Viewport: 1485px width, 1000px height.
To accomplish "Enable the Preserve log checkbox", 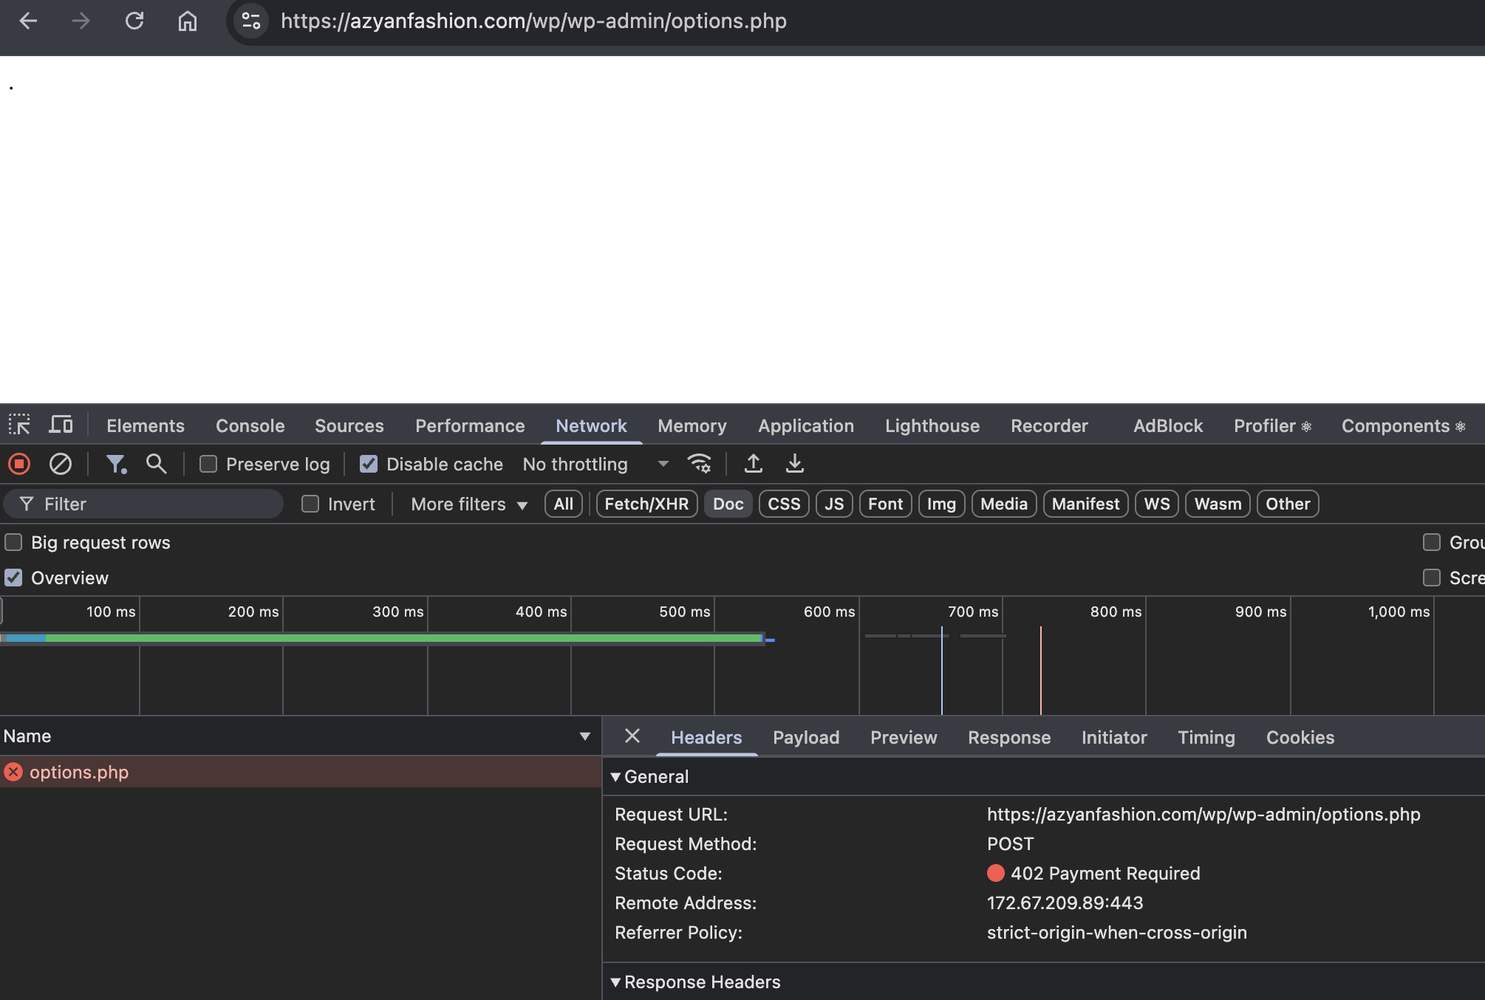I will 208,464.
